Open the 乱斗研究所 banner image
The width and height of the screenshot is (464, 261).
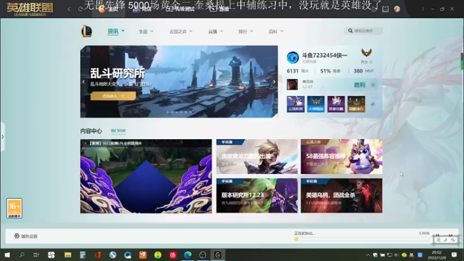click(179, 81)
